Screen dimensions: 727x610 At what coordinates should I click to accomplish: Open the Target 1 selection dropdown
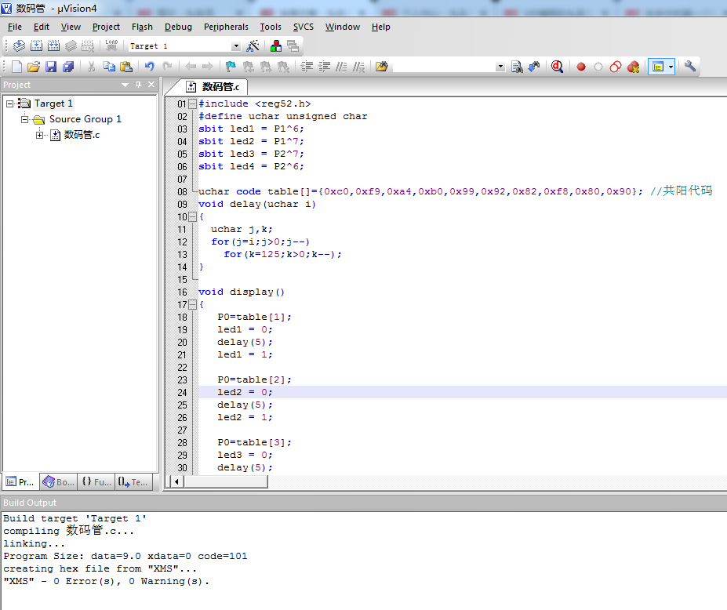[236, 46]
